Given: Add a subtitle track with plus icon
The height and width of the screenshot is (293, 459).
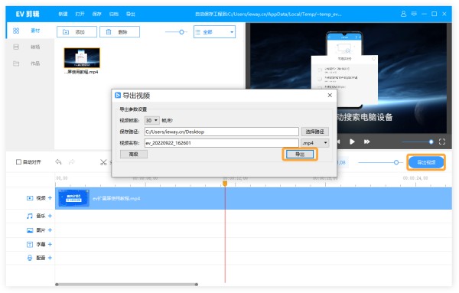Looking at the screenshot, I should pos(50,244).
